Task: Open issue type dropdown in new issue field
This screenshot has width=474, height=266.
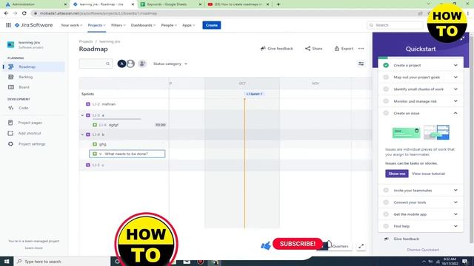Action: (x=101, y=154)
